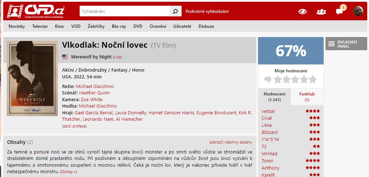Image resolution: width=369 pixels, height=177 pixels.
Task: Open Podrobné vyhledávání advanced search
Action: coord(207,11)
